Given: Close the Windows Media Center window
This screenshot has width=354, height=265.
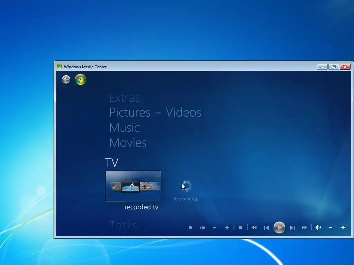Looking at the screenshot, I should point(345,67).
